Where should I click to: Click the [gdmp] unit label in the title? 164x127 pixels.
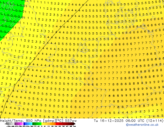50,121
